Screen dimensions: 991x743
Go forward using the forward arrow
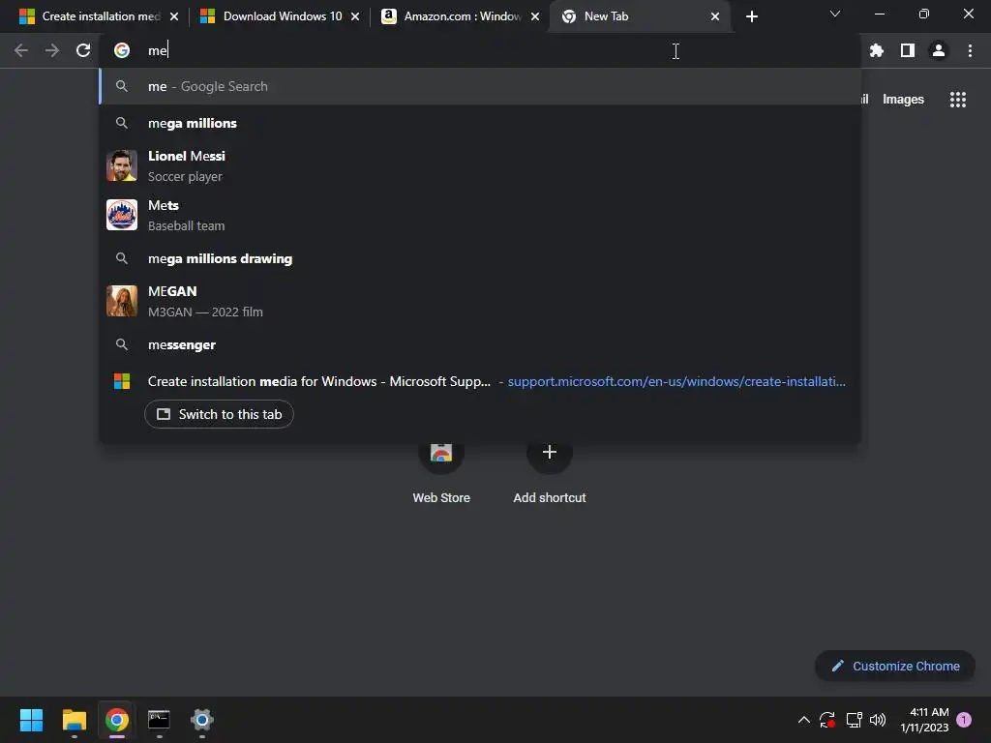point(52,50)
